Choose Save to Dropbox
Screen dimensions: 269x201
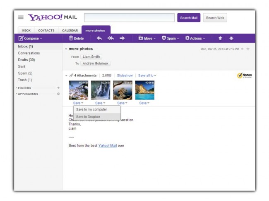coord(97,117)
